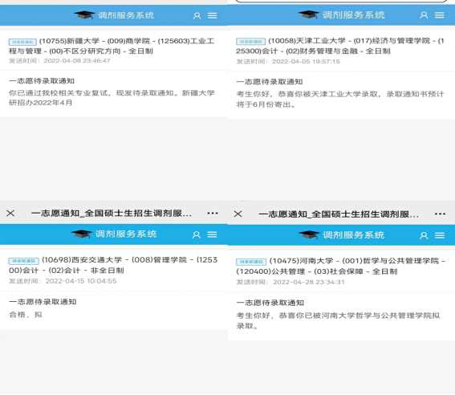Click page title 一志愿通知 above Xi'an Jiaotong panel
The height and width of the screenshot is (395, 455).
(x=112, y=214)
